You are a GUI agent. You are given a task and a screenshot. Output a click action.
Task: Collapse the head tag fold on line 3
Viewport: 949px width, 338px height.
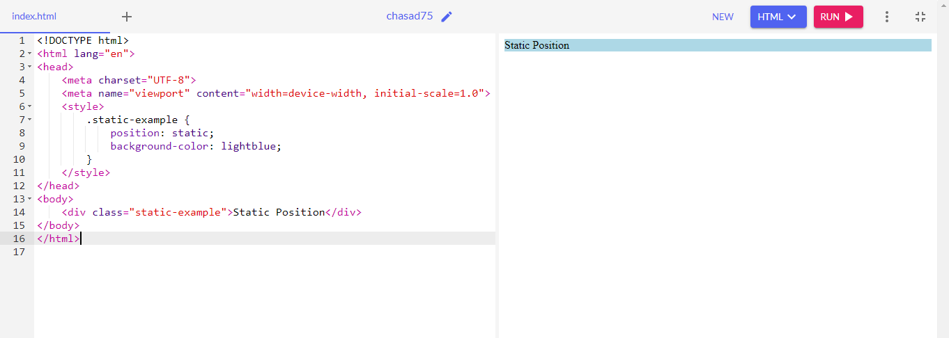tap(30, 67)
